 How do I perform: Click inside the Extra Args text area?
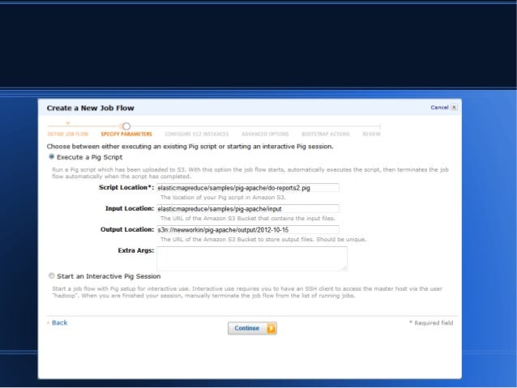point(252,258)
